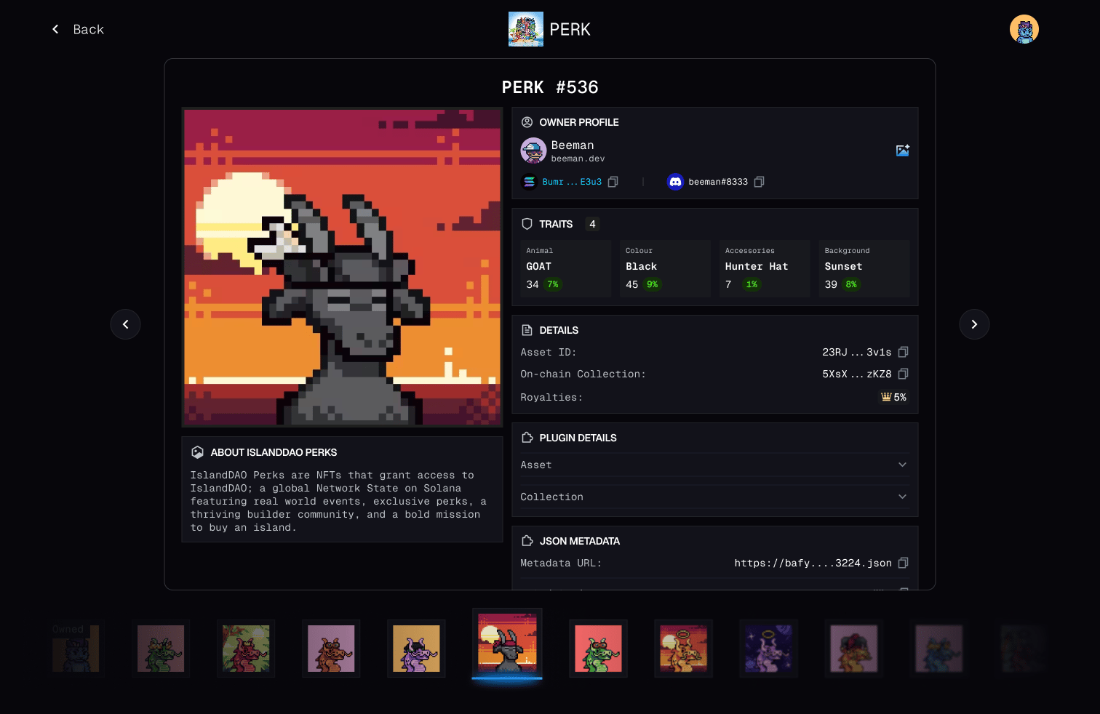Copy the Bumr...E3u3 wallet address
Image resolution: width=1100 pixels, height=714 pixels.
613,182
